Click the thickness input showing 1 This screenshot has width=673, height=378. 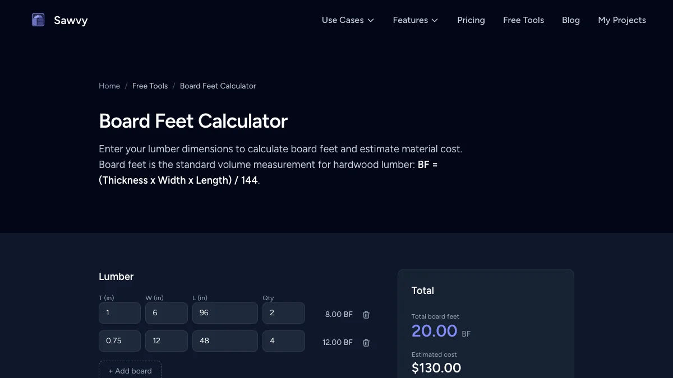tap(119, 313)
